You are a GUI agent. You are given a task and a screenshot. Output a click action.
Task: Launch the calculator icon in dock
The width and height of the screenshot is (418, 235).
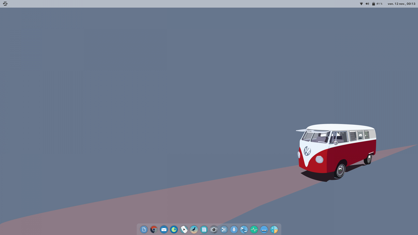click(274, 229)
